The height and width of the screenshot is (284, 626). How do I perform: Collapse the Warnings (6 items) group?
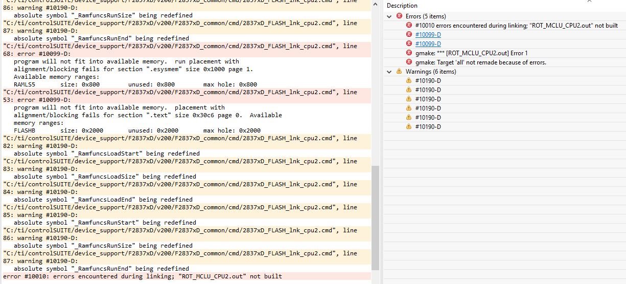coord(390,72)
